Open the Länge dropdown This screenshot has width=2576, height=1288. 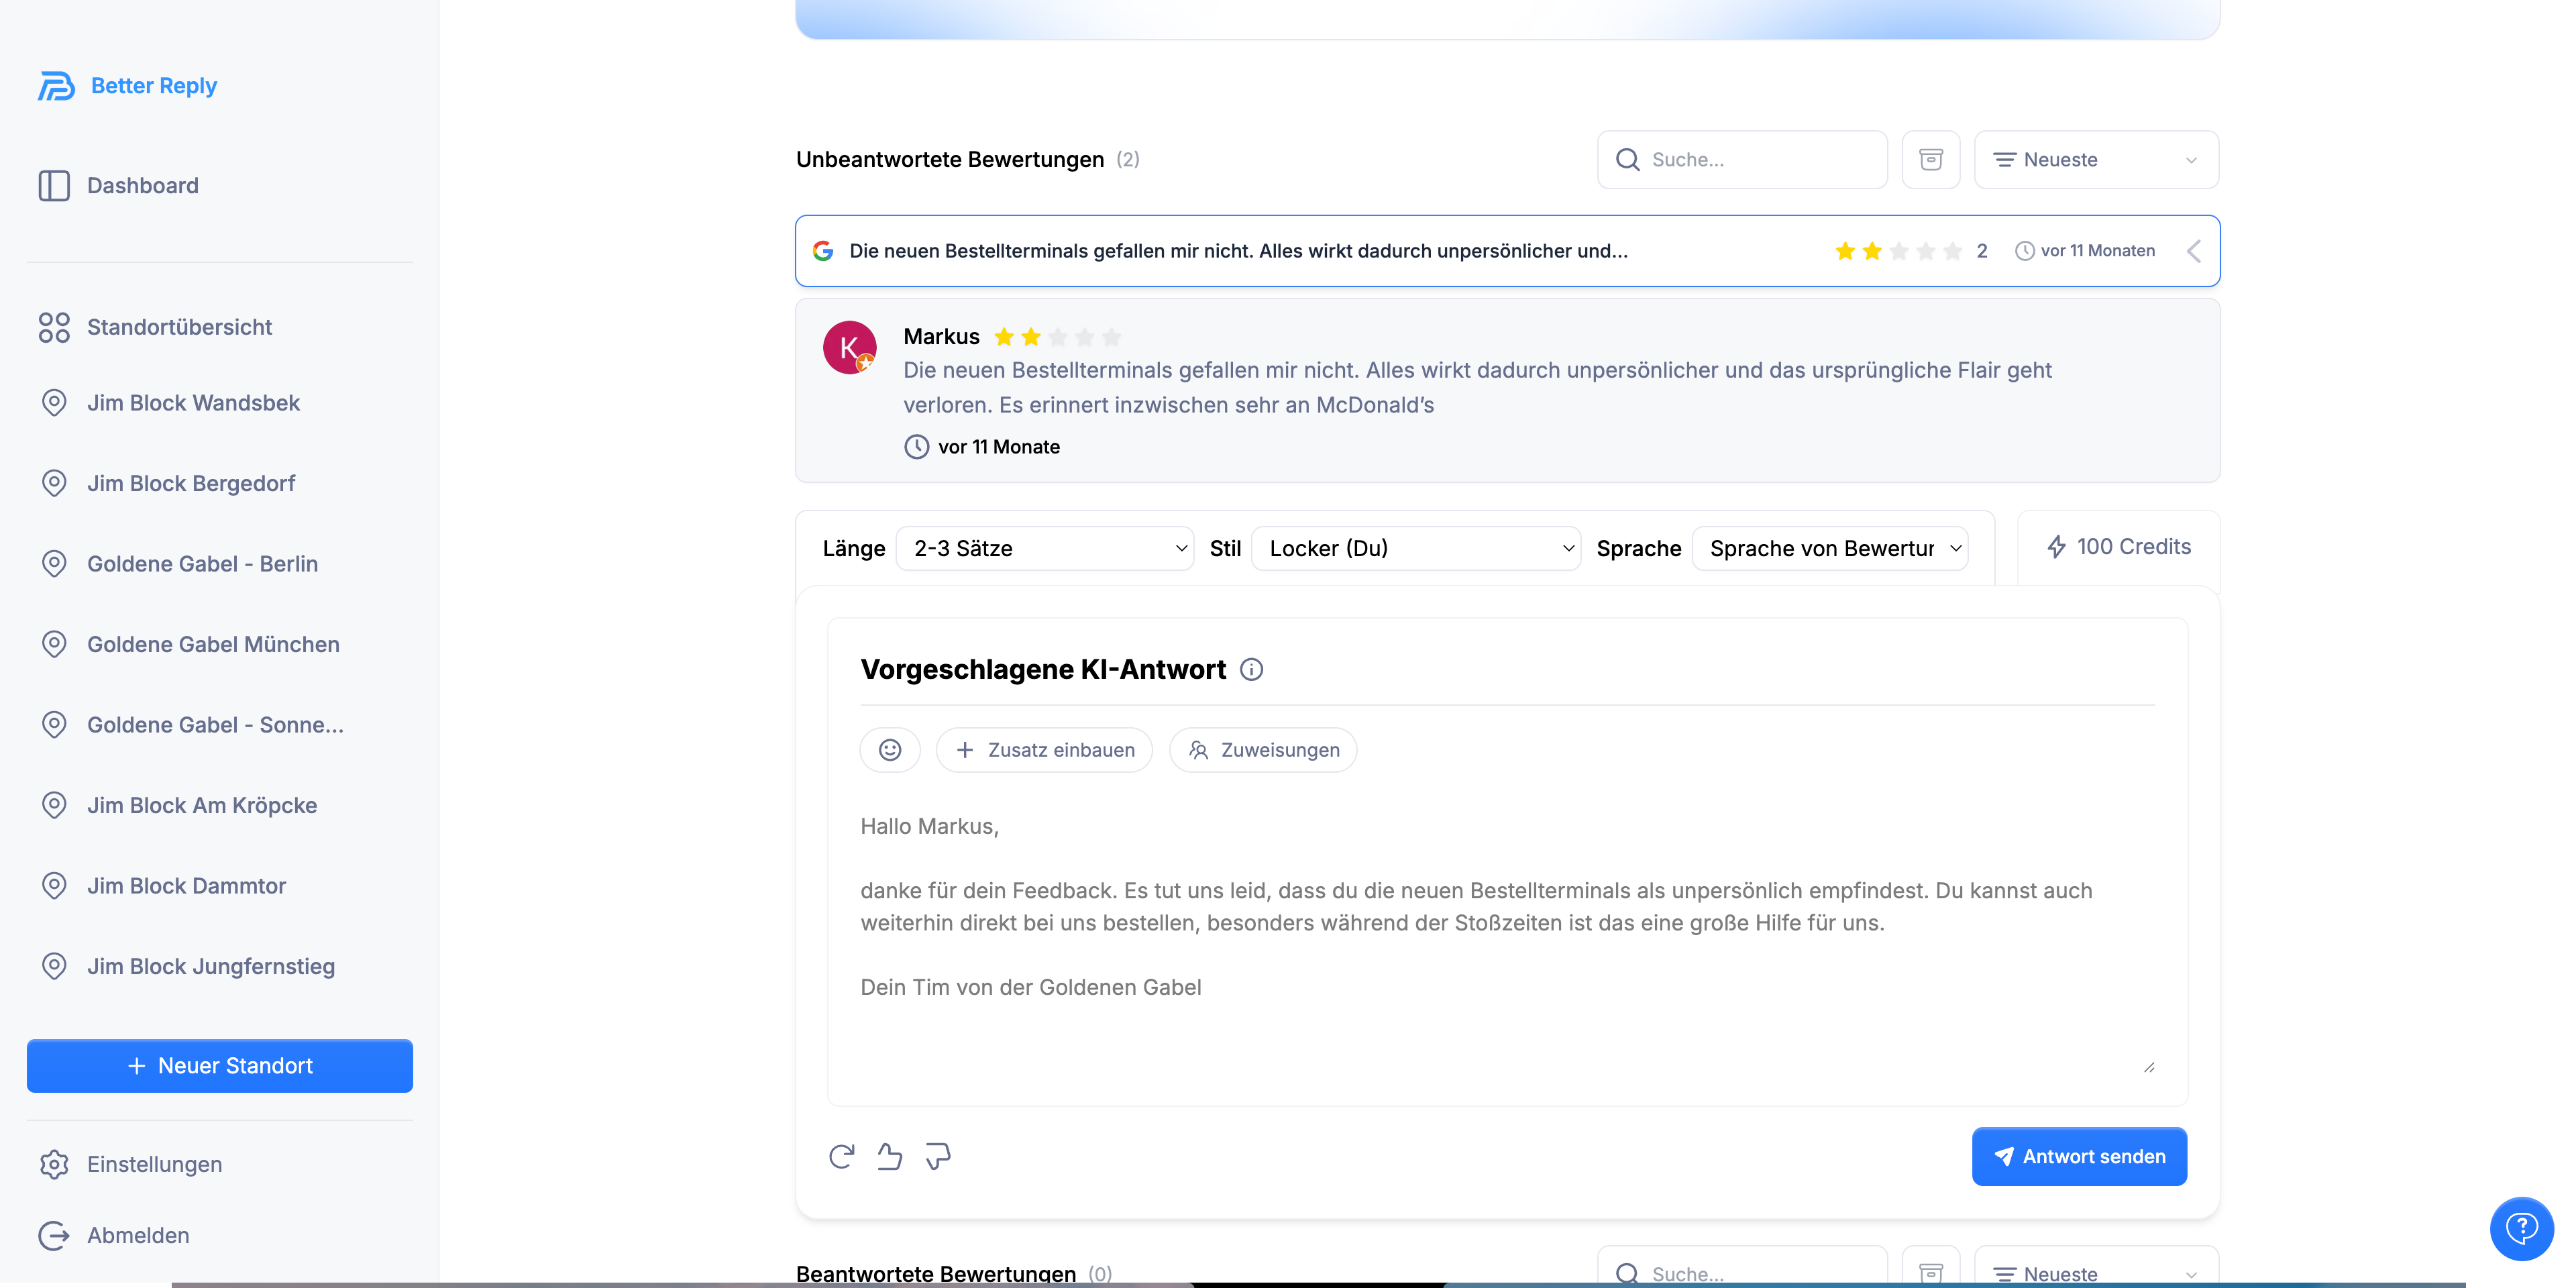click(x=1044, y=548)
